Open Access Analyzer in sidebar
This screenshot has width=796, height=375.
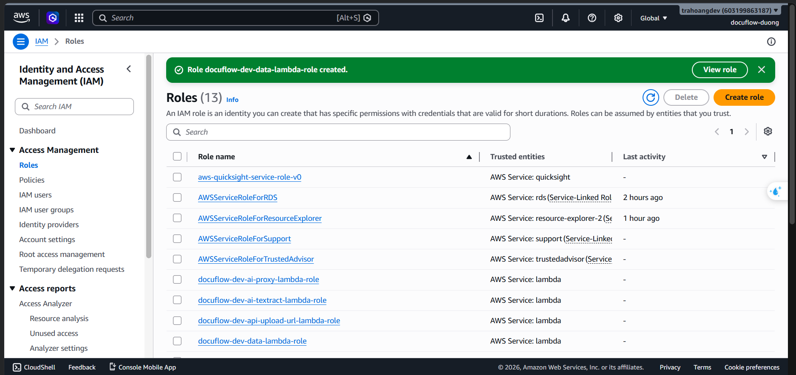(45, 304)
